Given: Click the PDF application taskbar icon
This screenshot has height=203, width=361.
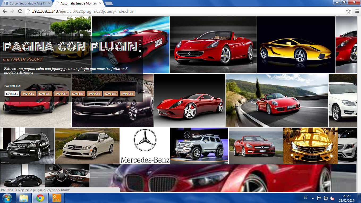Looking at the screenshot, I should click(x=56, y=198).
